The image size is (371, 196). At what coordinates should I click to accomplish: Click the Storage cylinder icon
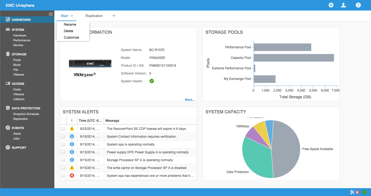click(8, 54)
